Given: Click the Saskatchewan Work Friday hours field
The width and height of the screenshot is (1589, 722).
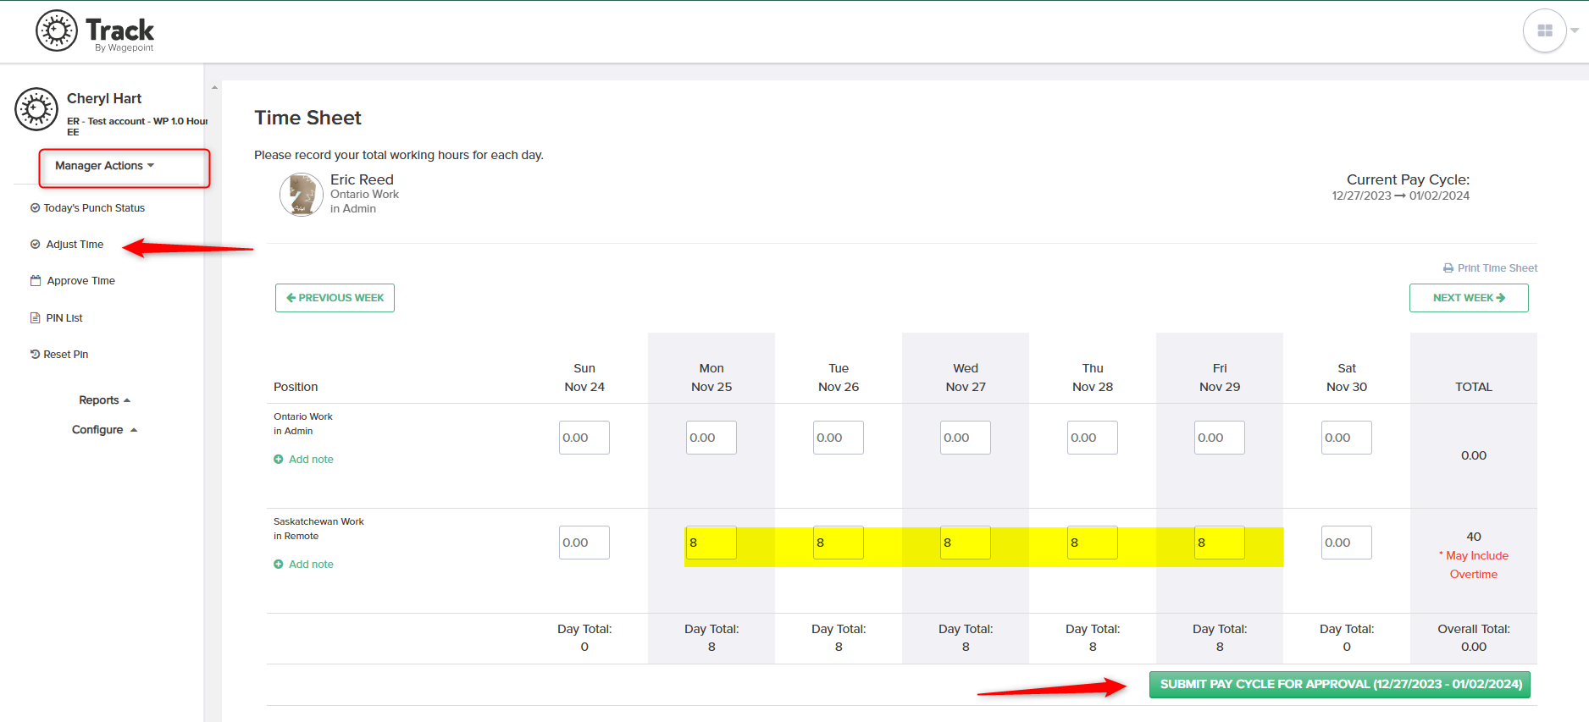Looking at the screenshot, I should (1220, 543).
